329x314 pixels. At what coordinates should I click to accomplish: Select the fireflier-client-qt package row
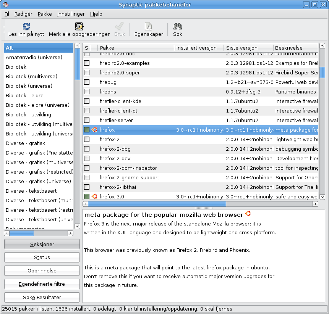(x=200, y=111)
